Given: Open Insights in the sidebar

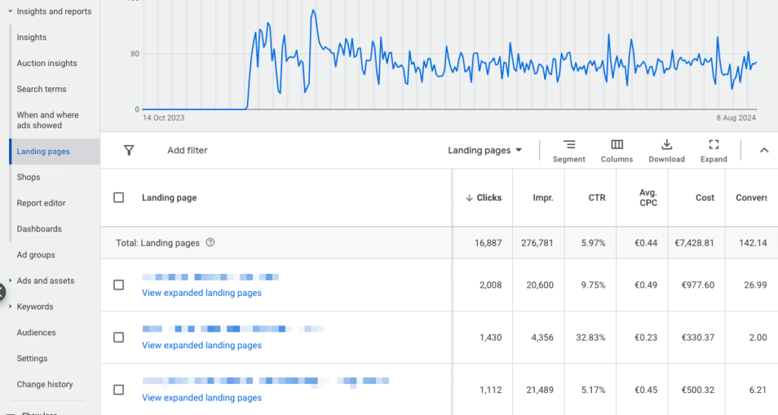Looking at the screenshot, I should pyautogui.click(x=32, y=37).
